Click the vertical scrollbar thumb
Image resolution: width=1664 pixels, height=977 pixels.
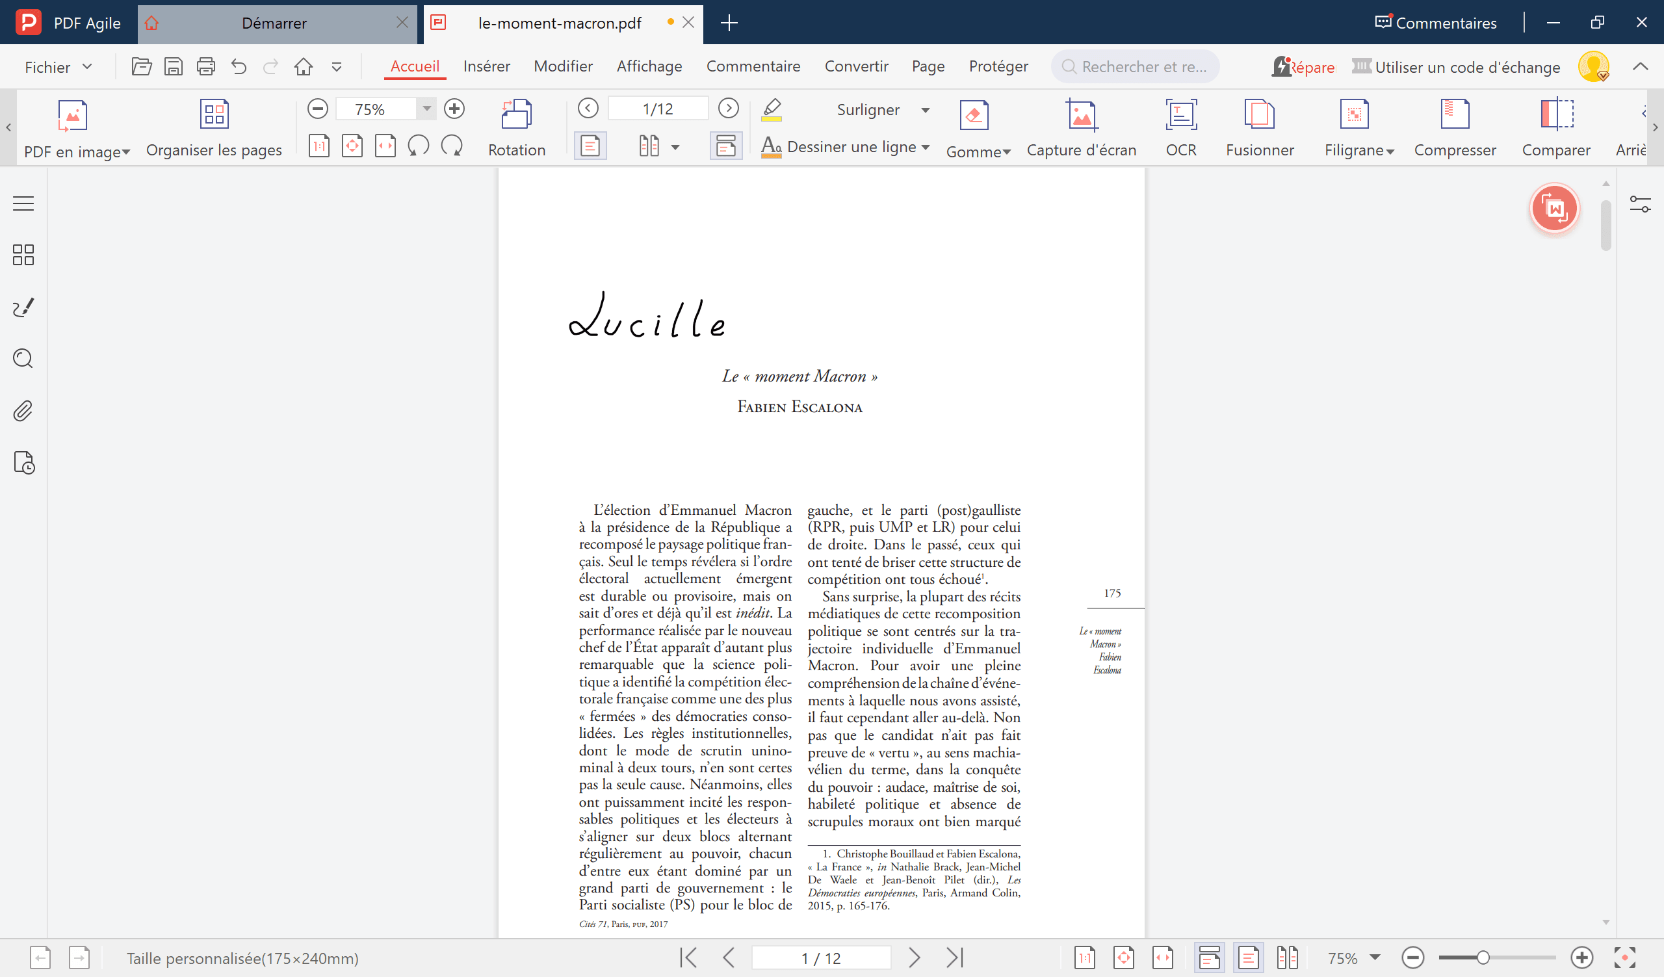[x=1606, y=226]
